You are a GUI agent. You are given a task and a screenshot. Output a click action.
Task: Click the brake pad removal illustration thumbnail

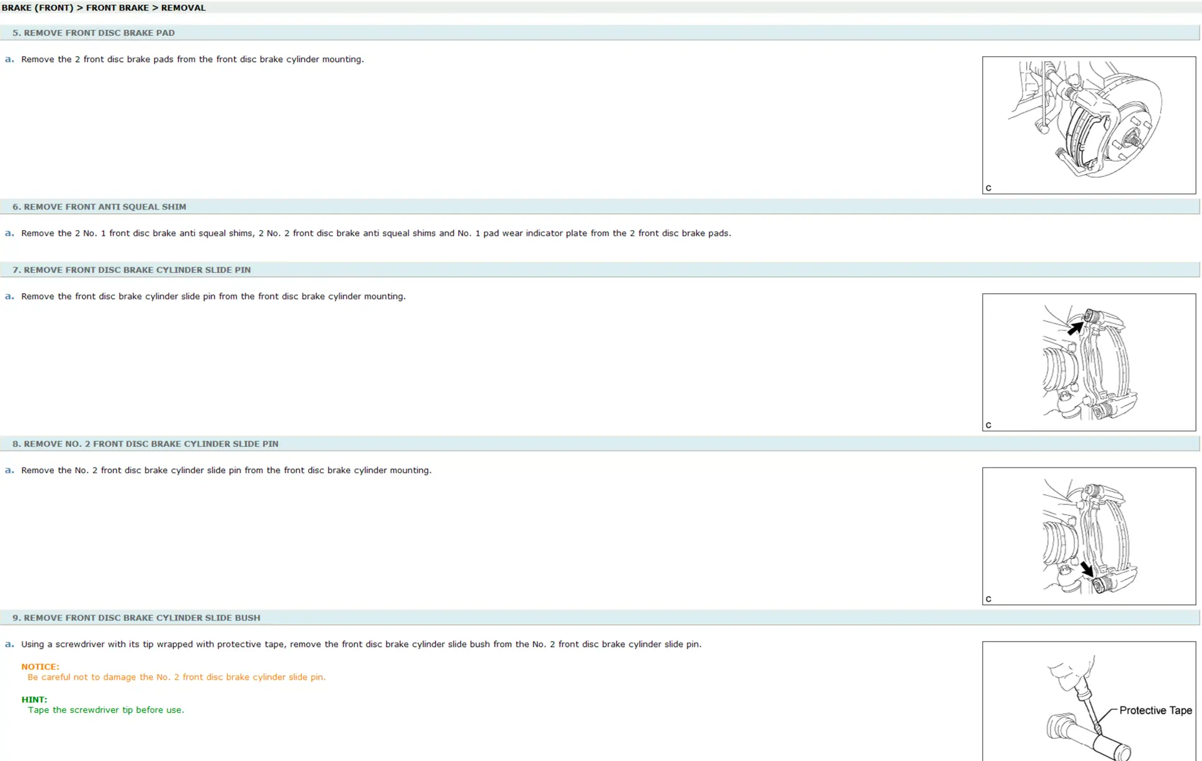pos(1088,125)
